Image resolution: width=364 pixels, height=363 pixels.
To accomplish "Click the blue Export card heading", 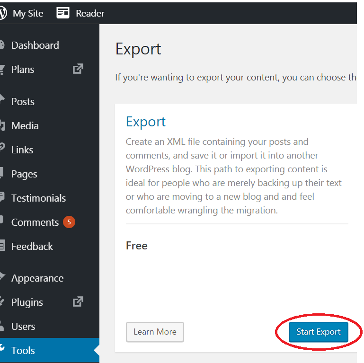I will point(146,122).
